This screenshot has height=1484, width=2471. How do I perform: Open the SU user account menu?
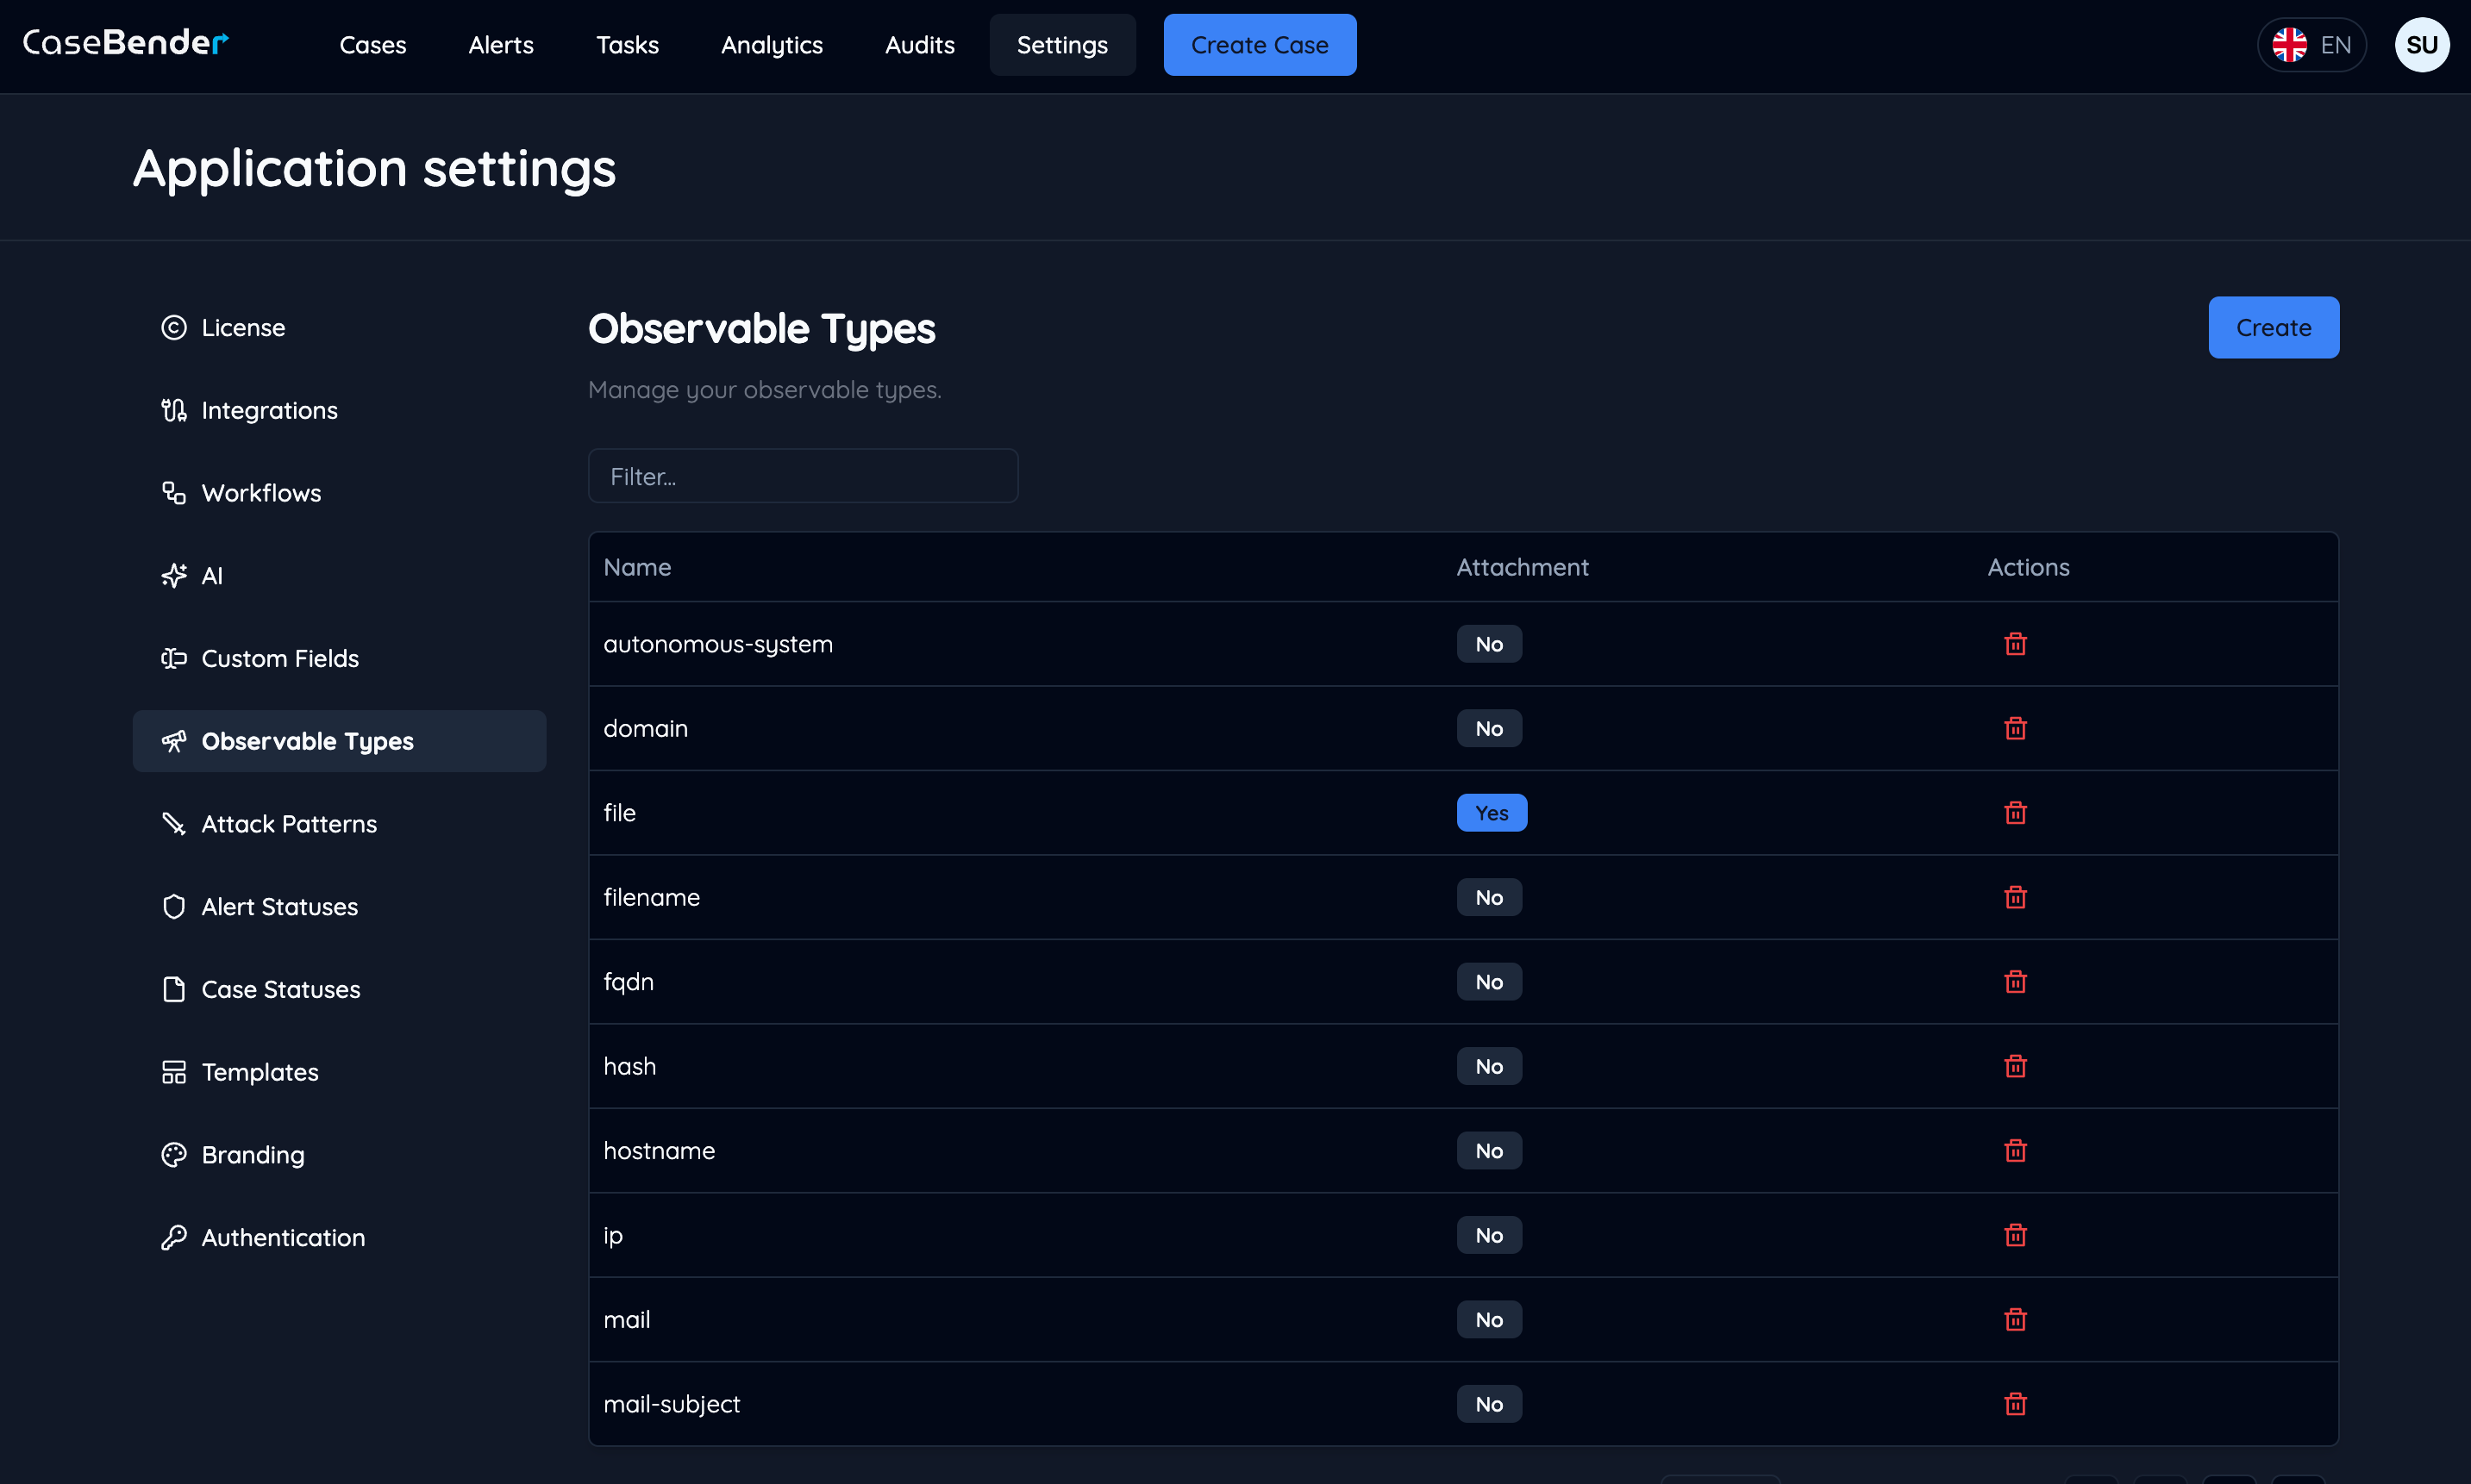point(2423,44)
